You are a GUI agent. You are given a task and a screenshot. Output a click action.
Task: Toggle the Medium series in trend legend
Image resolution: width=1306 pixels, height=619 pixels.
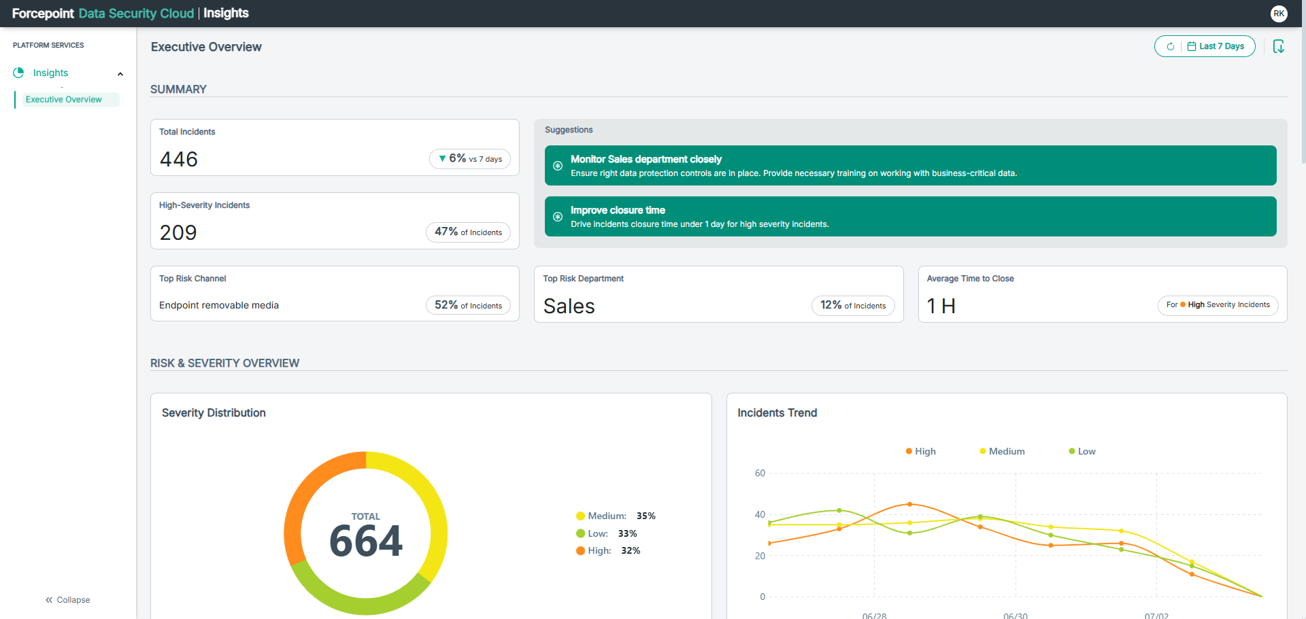point(1002,451)
